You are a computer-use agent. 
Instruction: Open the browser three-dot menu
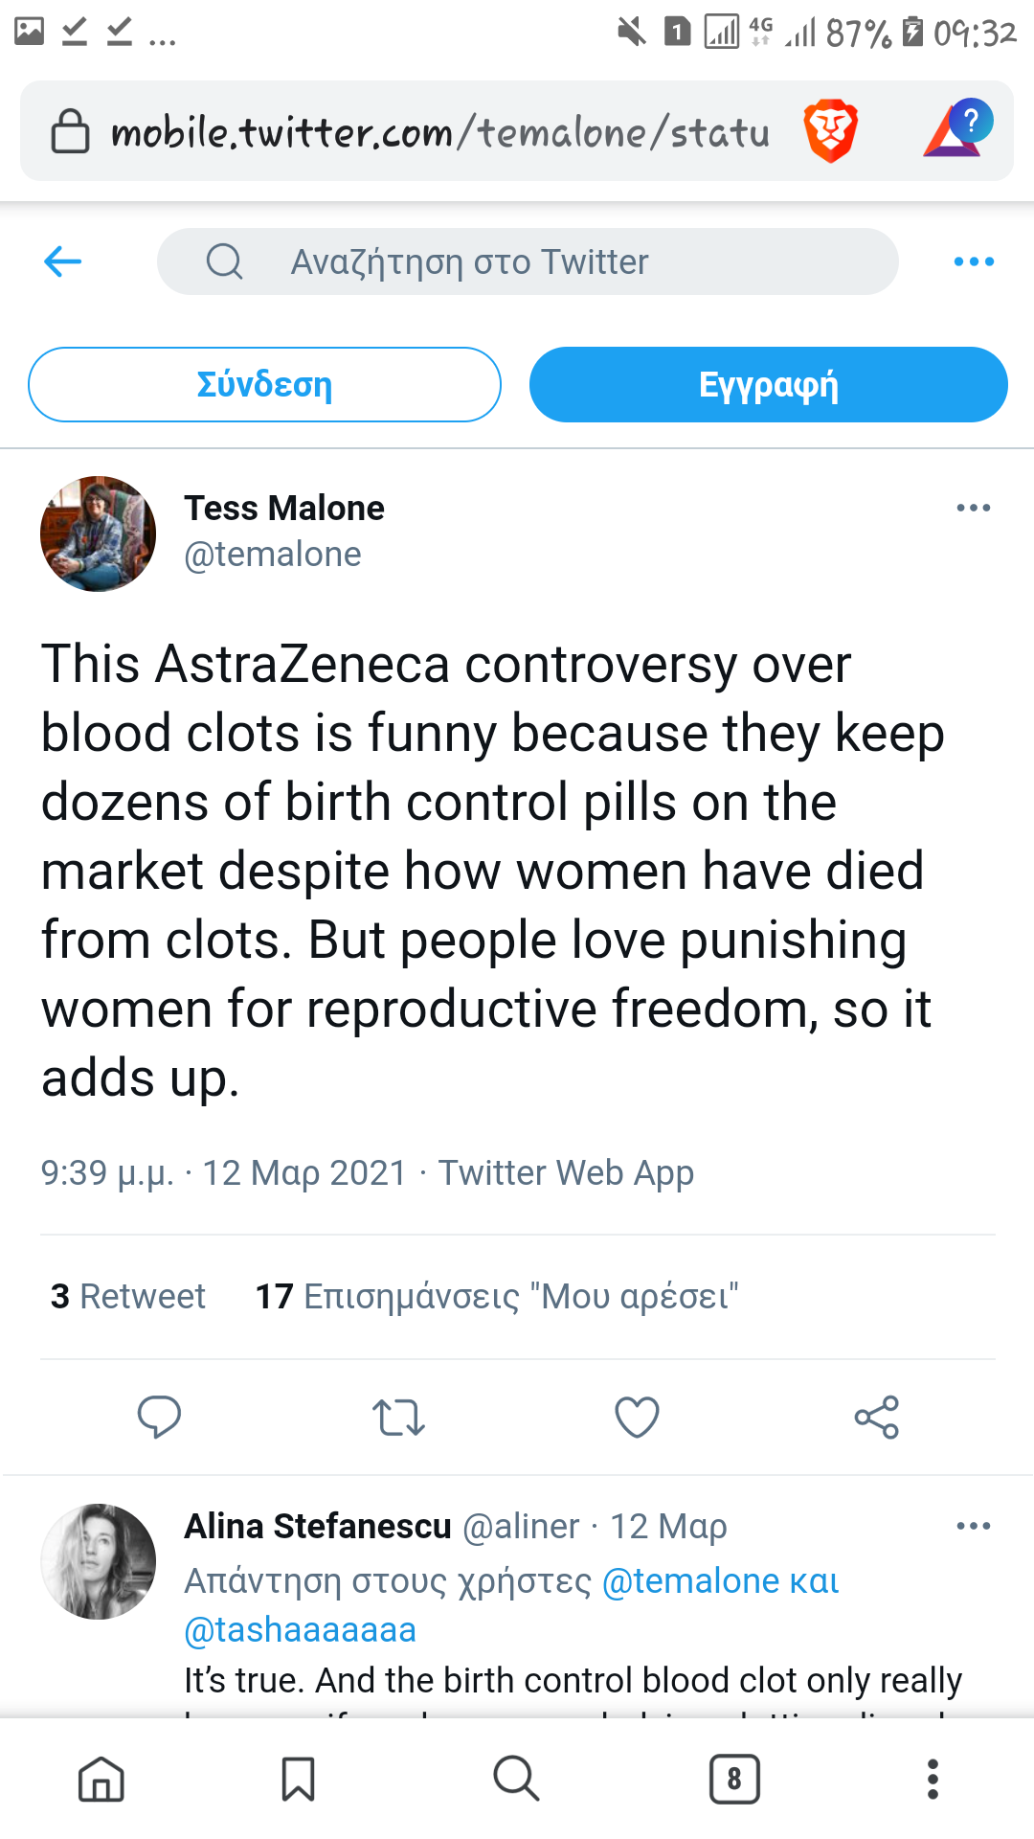coord(933,1779)
